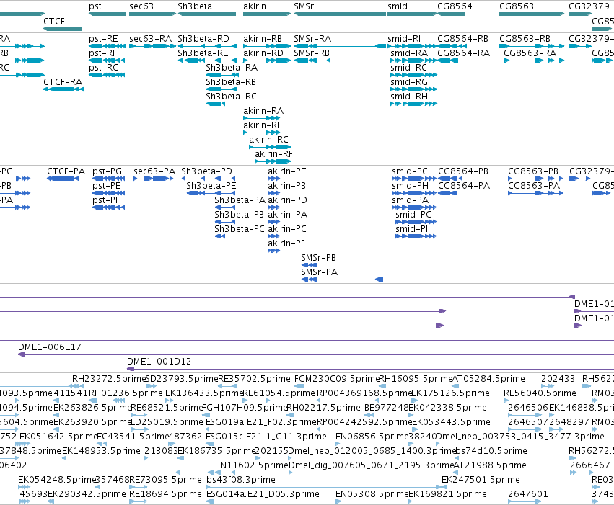Select transcript Sh3beta-RB
The width and height of the screenshot is (614, 505).
pos(231,82)
